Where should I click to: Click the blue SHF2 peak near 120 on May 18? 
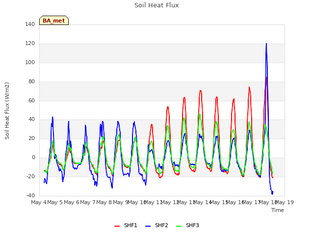[266, 44]
